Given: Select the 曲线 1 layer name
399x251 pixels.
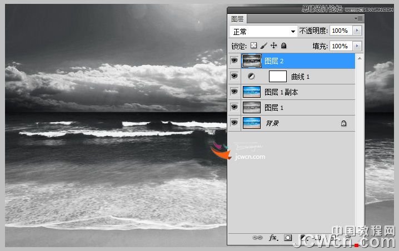Looking at the screenshot, I should 300,77.
